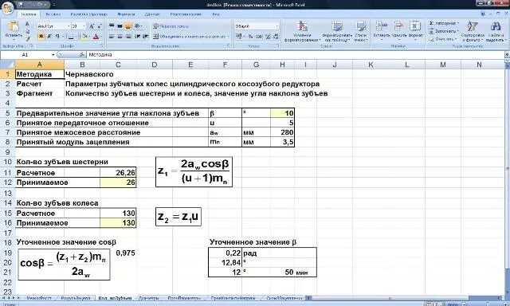Apply yellow fill color bucket
The image size is (510, 306).
tap(84, 37)
